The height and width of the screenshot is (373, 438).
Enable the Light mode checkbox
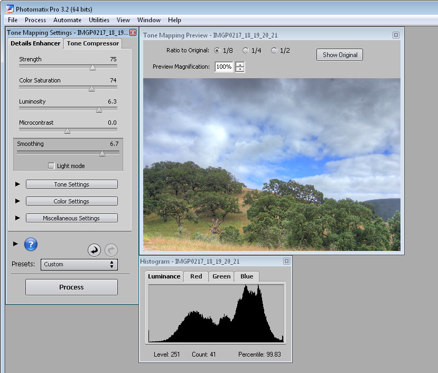(51, 166)
